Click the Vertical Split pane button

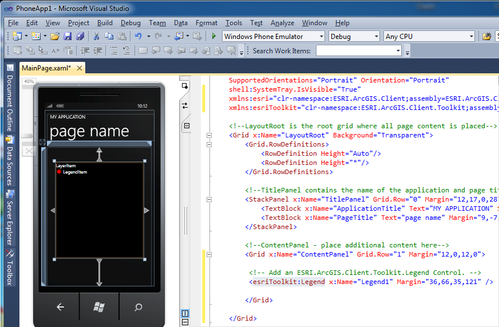[x=185, y=314]
